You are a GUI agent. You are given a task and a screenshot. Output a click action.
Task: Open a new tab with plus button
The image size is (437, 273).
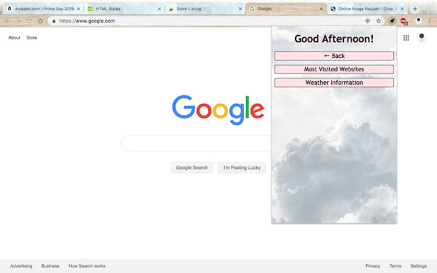click(415, 9)
